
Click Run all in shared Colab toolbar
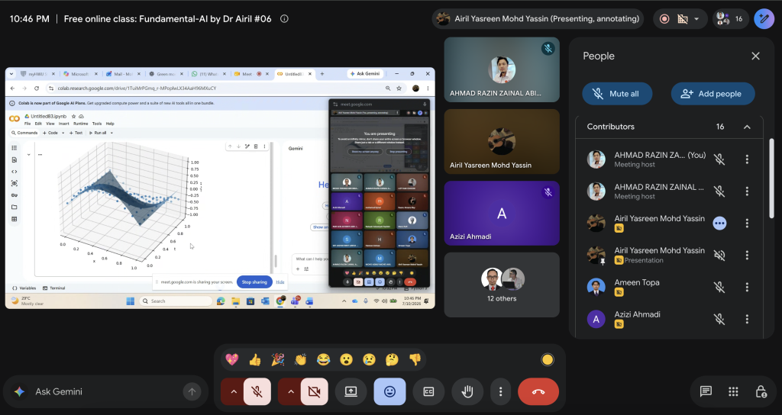98,133
